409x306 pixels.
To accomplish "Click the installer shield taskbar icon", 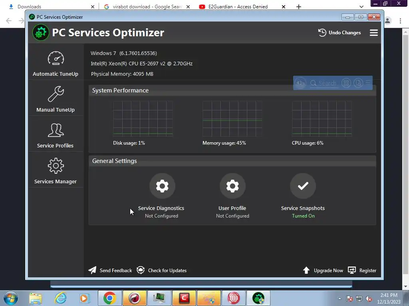I will click(209, 298).
